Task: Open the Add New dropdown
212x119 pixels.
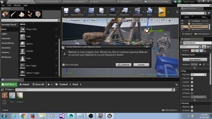Action: tap(9, 85)
